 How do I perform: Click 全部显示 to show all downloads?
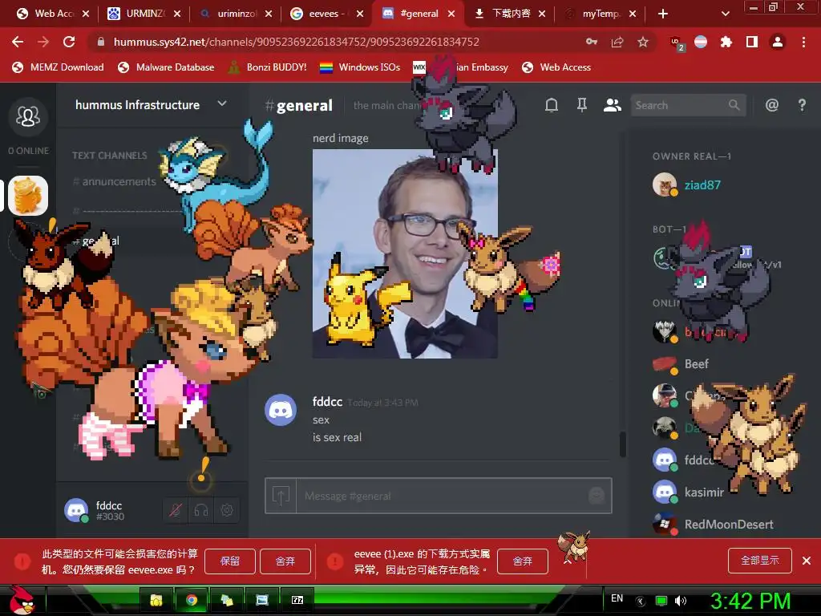pyautogui.click(x=760, y=561)
